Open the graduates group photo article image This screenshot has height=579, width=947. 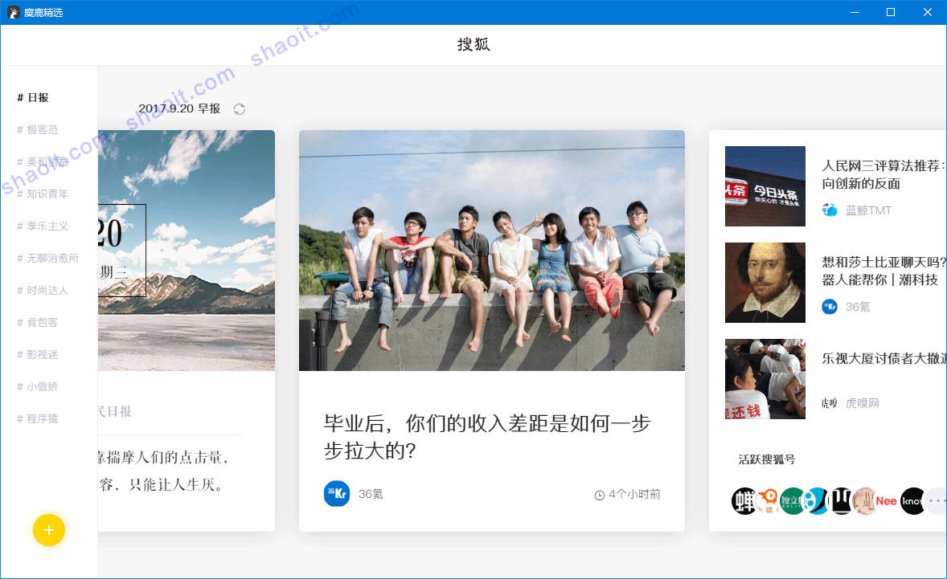point(492,251)
